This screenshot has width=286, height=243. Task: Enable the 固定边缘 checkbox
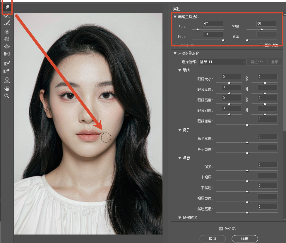pos(261,45)
